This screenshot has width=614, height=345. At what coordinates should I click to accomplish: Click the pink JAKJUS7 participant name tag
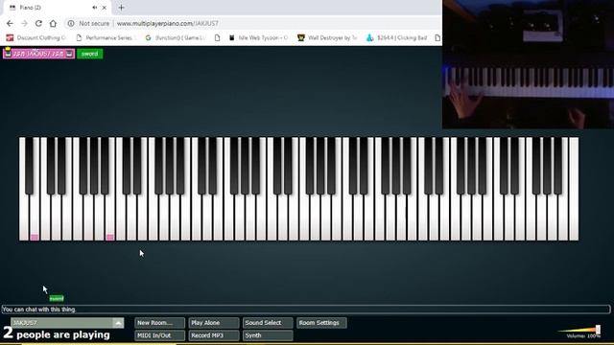click(x=38, y=54)
